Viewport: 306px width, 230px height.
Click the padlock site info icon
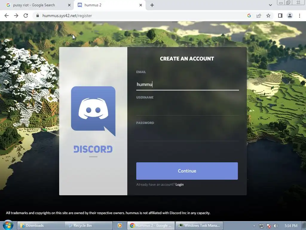pyautogui.click(x=38, y=16)
